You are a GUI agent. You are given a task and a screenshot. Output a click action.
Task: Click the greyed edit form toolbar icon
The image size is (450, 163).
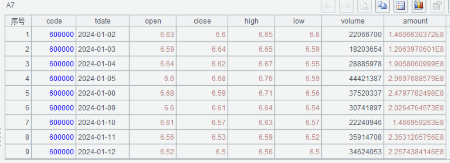tap(437, 6)
